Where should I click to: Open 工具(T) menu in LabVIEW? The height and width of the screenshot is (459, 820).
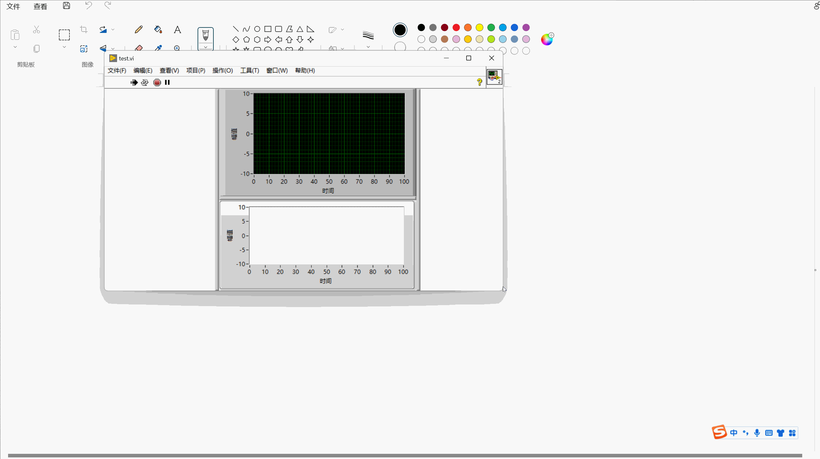250,70
